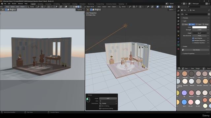Enable the Mirror Editing checkbox
Screen dimensions: 211x118
tap(100, 106)
